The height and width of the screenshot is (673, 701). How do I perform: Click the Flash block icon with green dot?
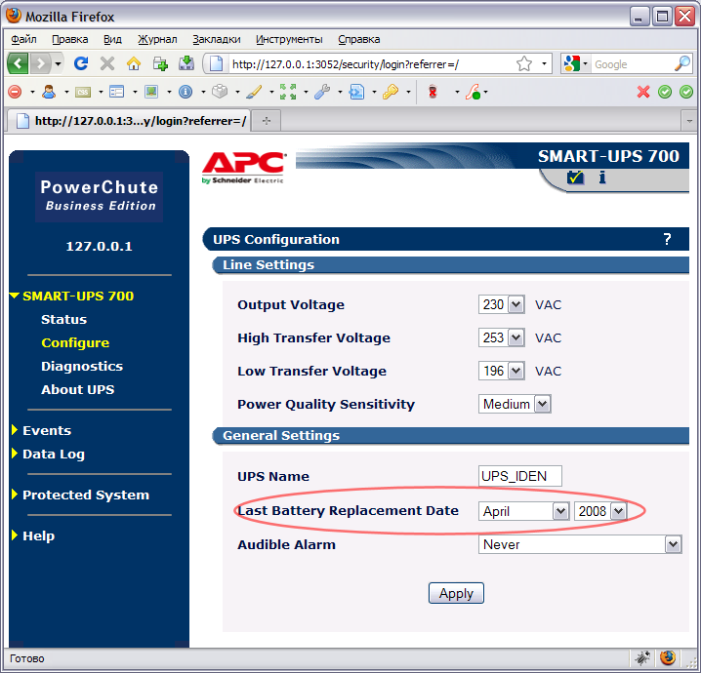point(473,92)
